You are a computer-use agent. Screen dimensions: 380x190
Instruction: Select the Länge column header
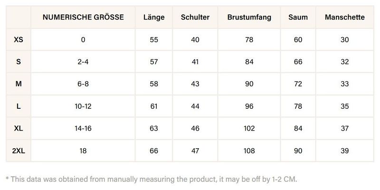[153, 18]
